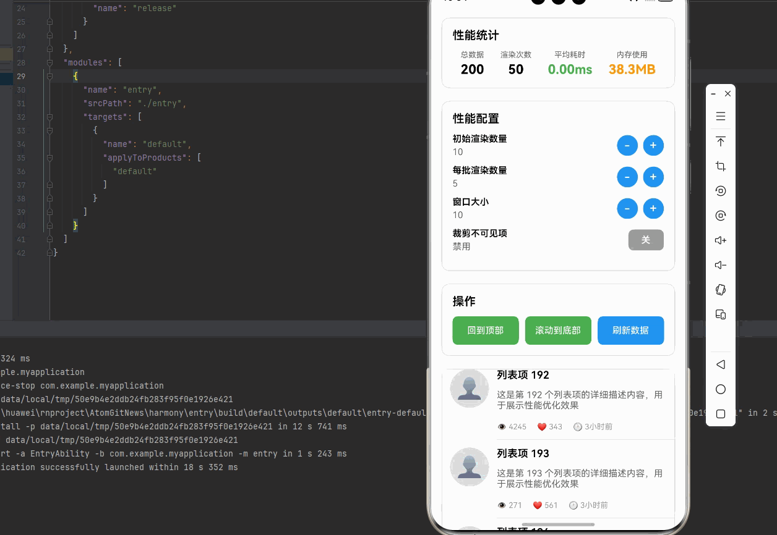Tap the 内存使用 value 38.3MB
Screen dimensions: 777x535
(x=632, y=69)
